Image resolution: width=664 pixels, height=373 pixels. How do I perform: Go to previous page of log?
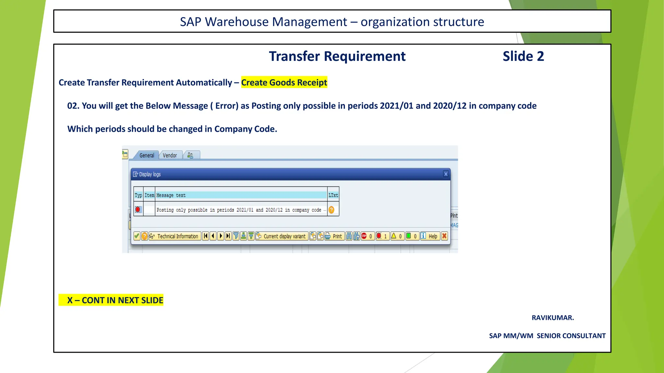213,236
